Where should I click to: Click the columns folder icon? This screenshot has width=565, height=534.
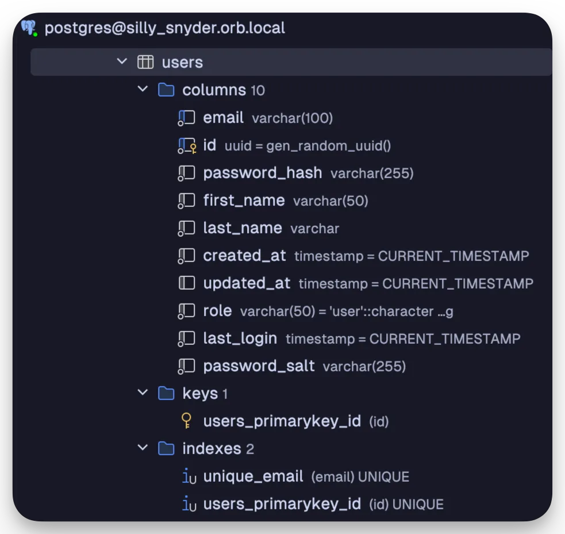coord(166,90)
